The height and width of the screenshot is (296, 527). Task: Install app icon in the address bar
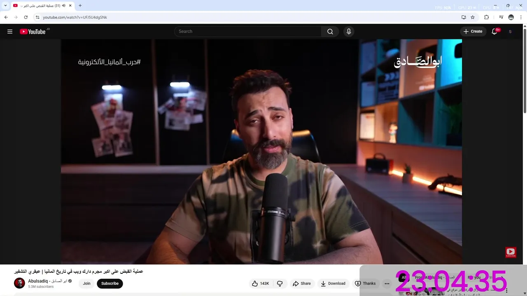pyautogui.click(x=464, y=17)
